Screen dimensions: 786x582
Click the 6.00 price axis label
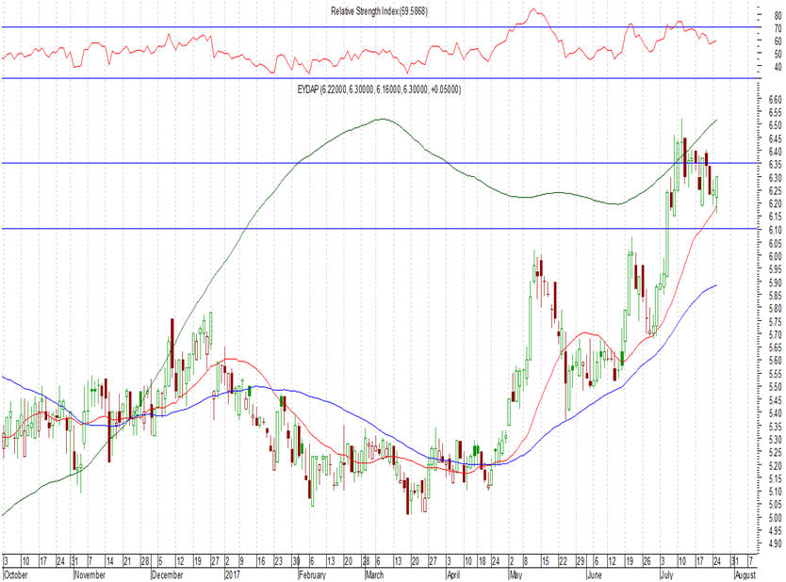[x=775, y=256]
